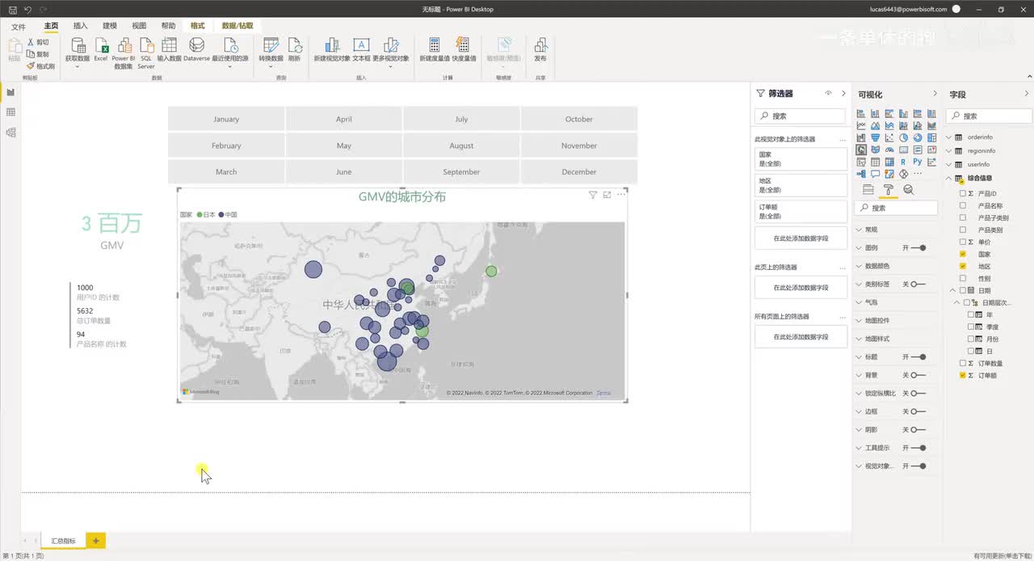
Task: Toggle the 标题 title switch
Action: [919, 356]
